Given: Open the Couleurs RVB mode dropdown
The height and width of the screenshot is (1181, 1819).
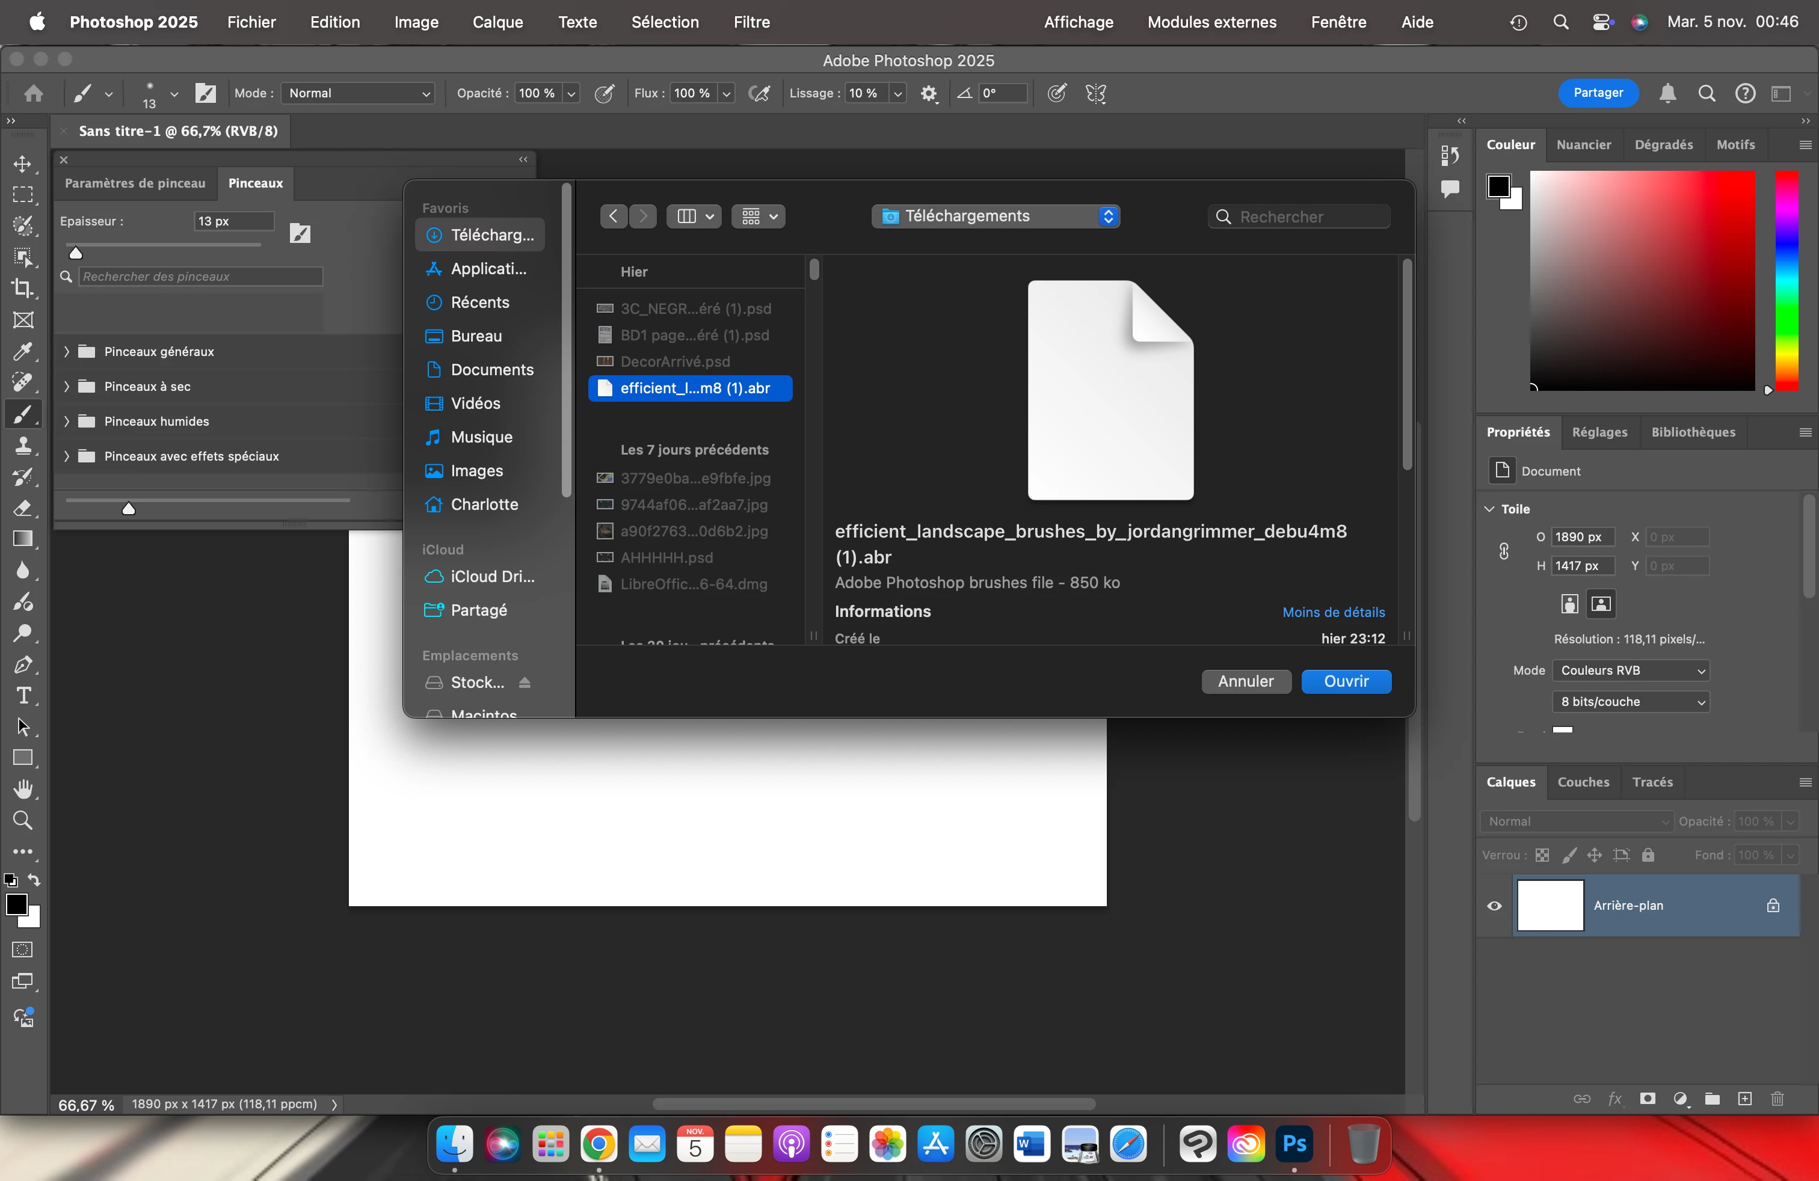Looking at the screenshot, I should click(1631, 670).
